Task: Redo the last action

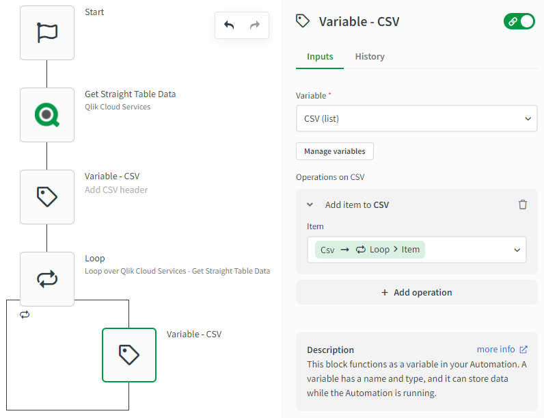Action: coord(255,25)
